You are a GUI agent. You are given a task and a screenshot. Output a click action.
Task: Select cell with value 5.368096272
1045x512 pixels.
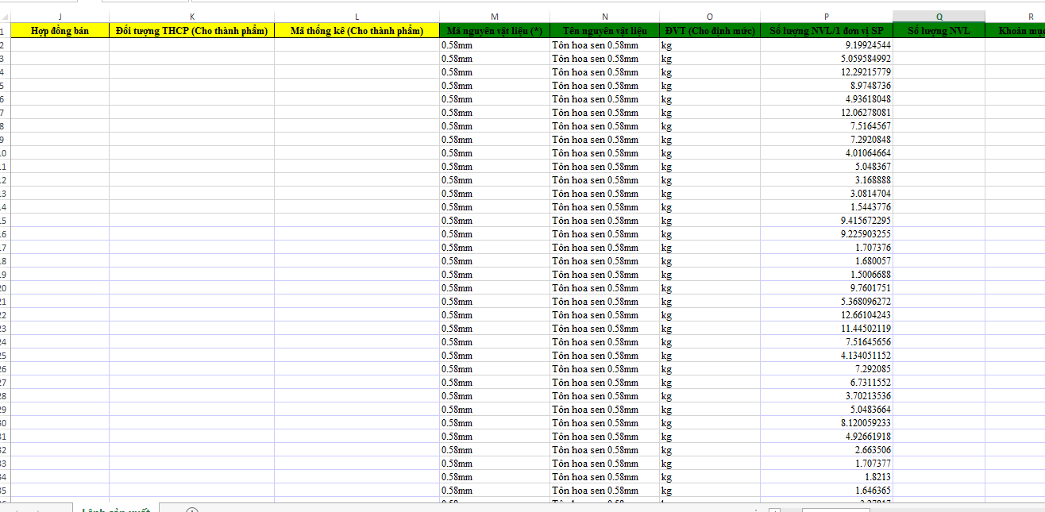(827, 302)
